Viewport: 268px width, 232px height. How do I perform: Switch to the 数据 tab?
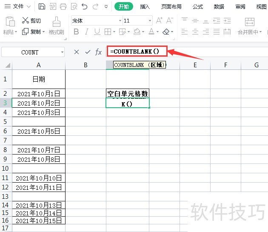click(219, 7)
